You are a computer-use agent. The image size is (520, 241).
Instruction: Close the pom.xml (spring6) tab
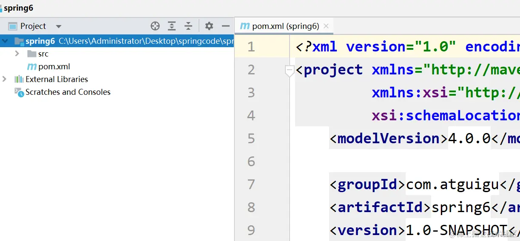coord(326,26)
